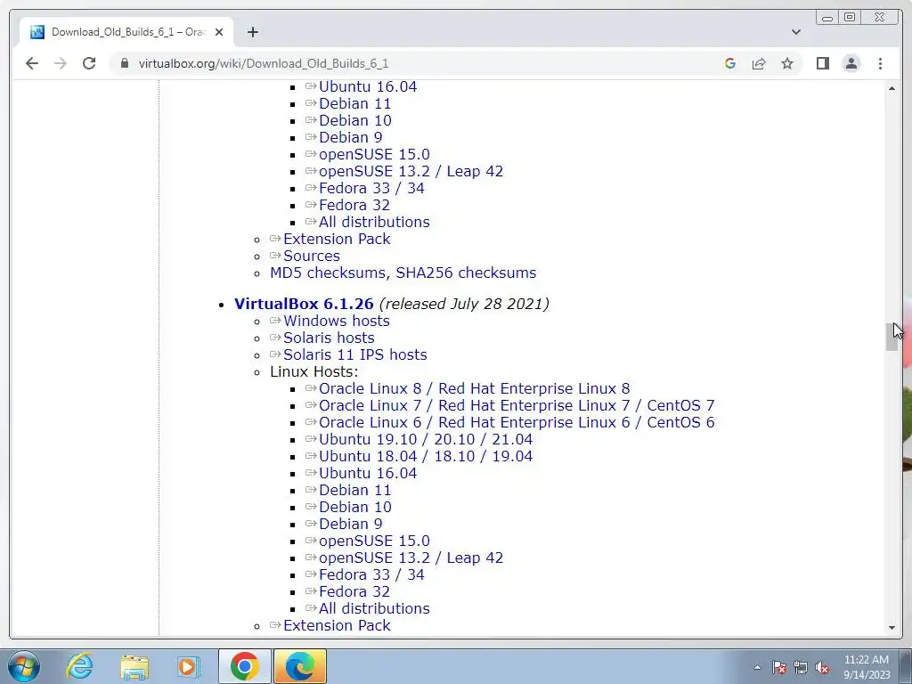912x684 pixels.
Task: Click the scrollbar up arrow
Action: [x=892, y=88]
